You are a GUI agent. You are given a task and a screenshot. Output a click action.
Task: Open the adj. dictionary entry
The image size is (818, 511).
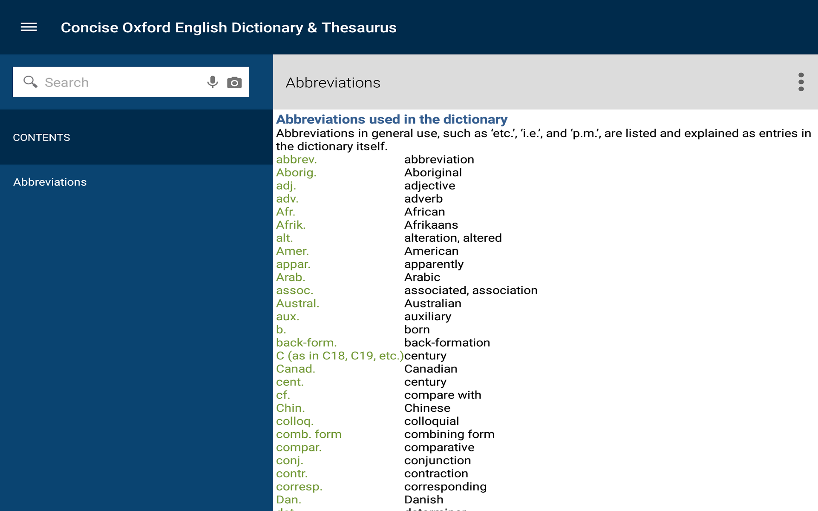285,186
